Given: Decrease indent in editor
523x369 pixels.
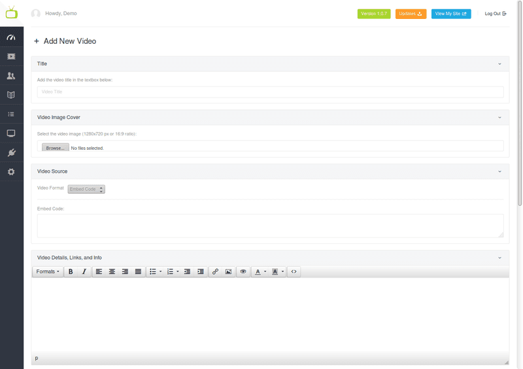Looking at the screenshot, I should pos(188,272).
